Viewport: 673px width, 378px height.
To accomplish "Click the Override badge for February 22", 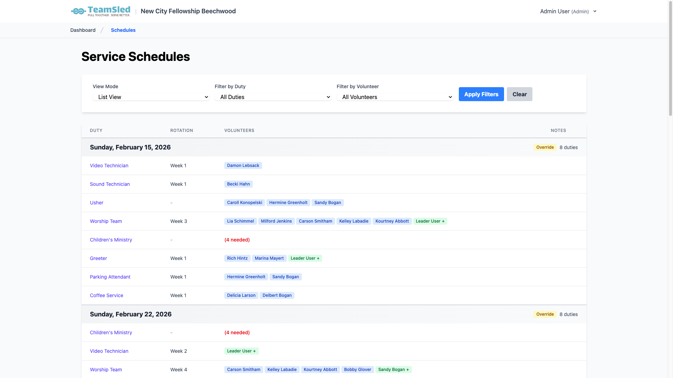I will click(545, 314).
